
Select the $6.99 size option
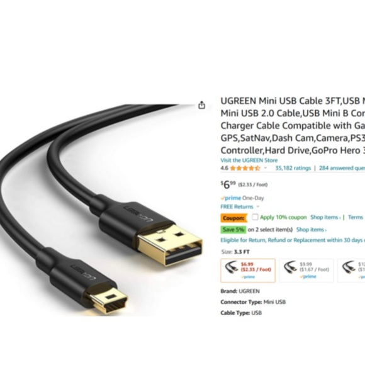tap(248, 270)
